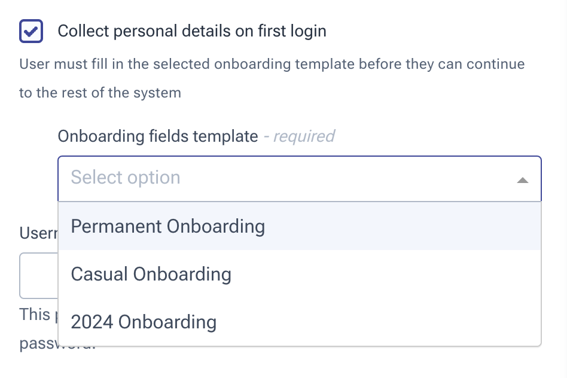Pick "2024 Onboarding" from the list
Image resolution: width=567 pixels, height=378 pixels.
[x=143, y=322]
